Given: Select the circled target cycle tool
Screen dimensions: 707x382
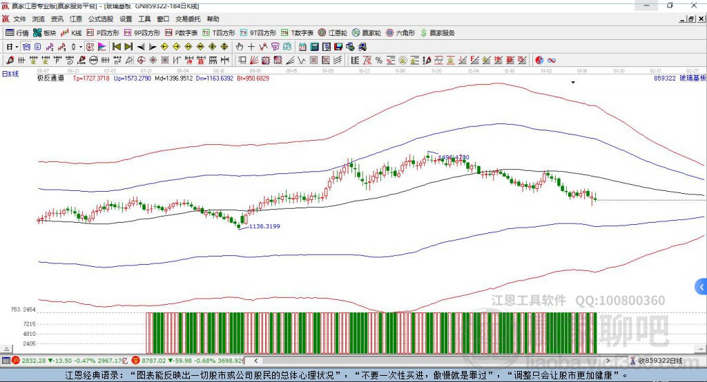Looking at the screenshot, I should pos(141,61).
